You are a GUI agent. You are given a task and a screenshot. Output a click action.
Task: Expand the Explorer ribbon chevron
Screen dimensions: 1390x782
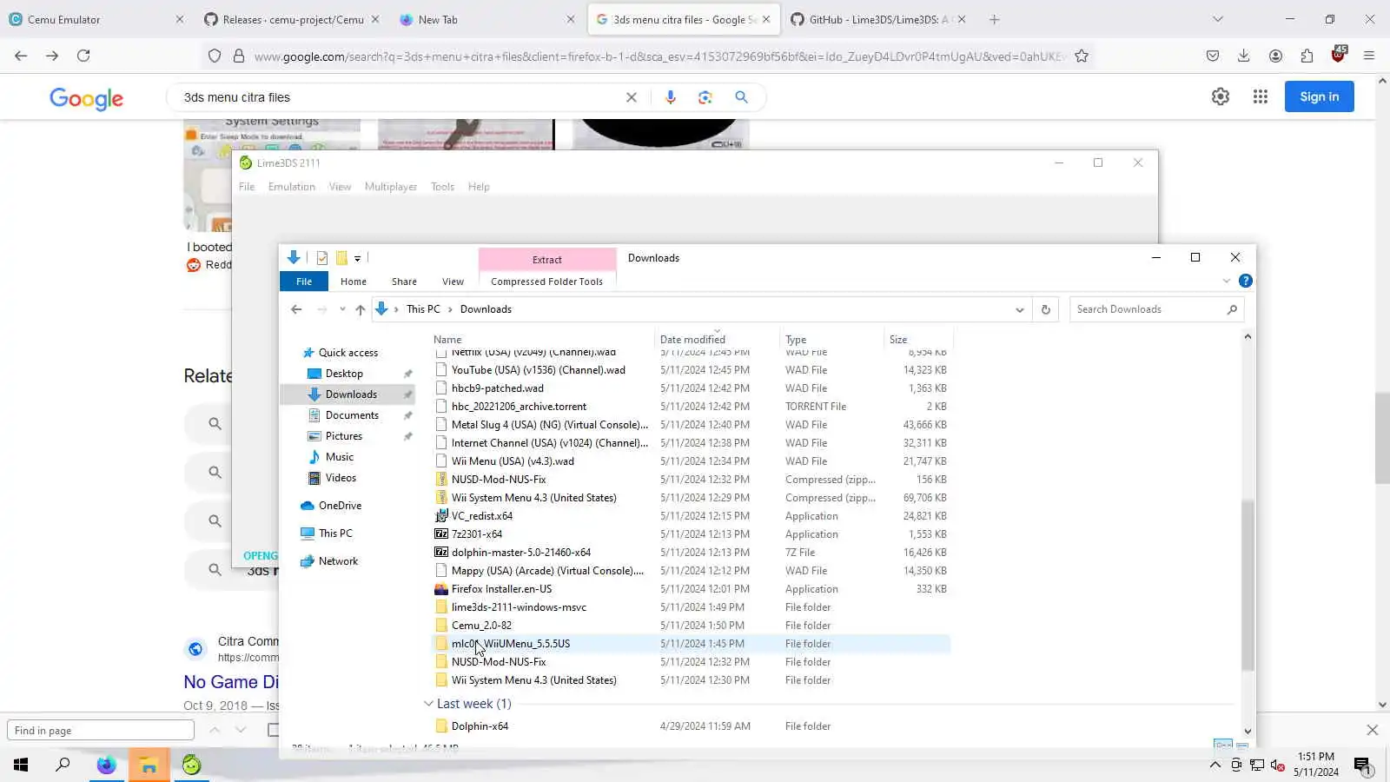point(1227,281)
